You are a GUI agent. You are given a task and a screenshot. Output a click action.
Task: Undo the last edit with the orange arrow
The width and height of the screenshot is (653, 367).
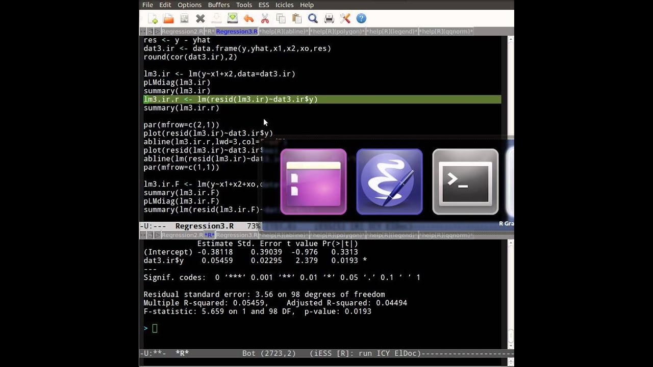[248, 19]
